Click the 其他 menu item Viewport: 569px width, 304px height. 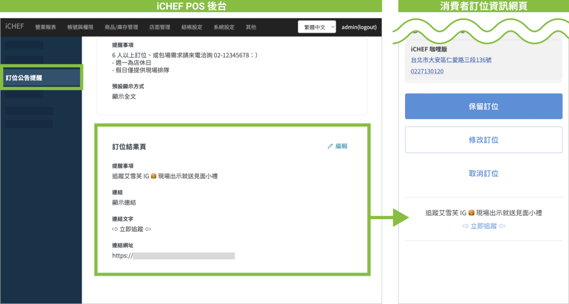coord(251,27)
